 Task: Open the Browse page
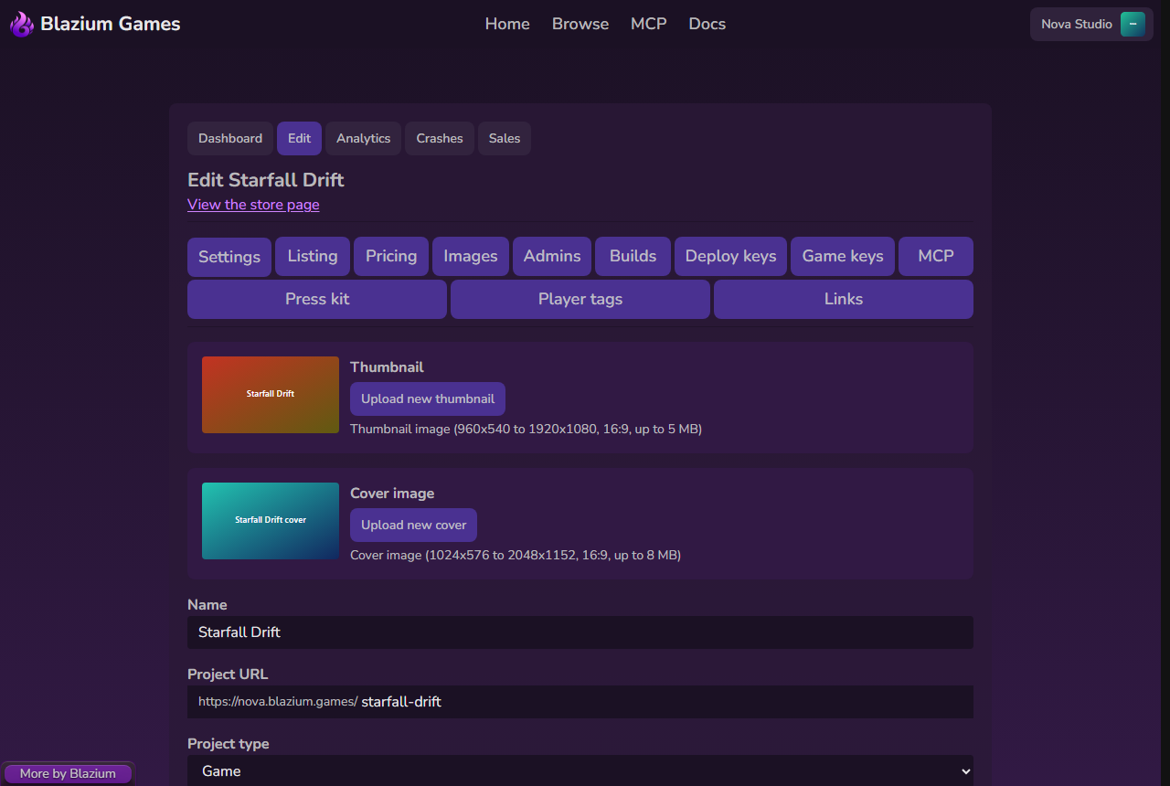pyautogui.click(x=580, y=24)
